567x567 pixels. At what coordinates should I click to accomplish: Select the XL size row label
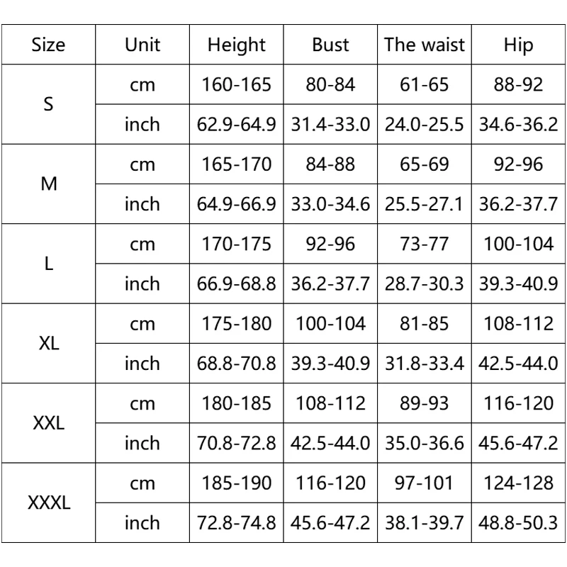48,344
